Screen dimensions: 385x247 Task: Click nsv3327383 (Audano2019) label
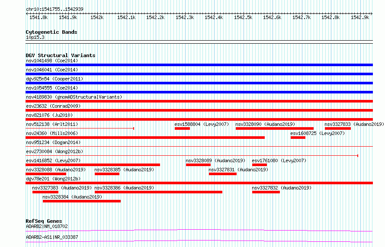click(62, 188)
